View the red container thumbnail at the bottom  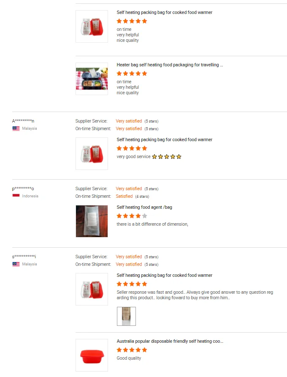pos(92,355)
